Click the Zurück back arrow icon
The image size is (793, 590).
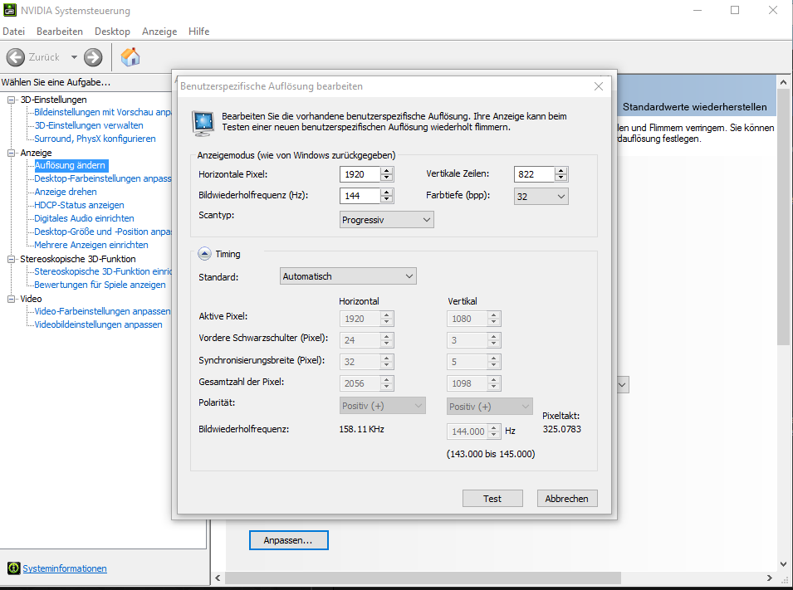[16, 57]
